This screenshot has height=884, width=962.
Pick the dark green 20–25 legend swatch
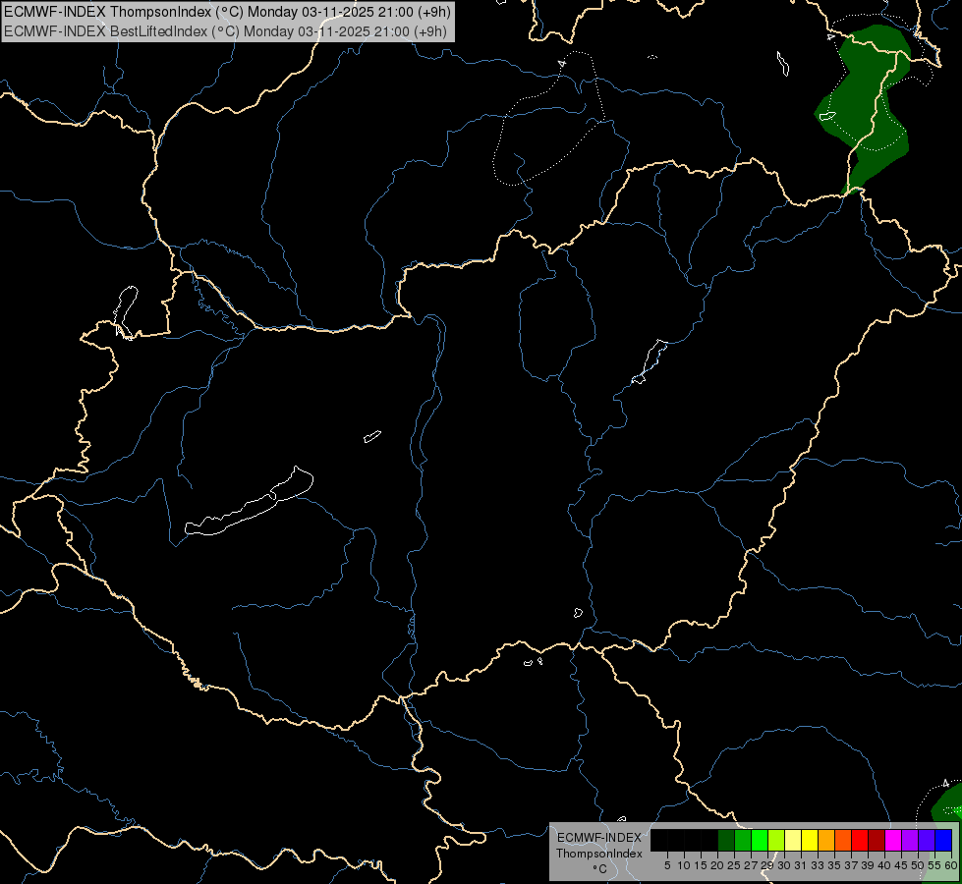coord(726,841)
